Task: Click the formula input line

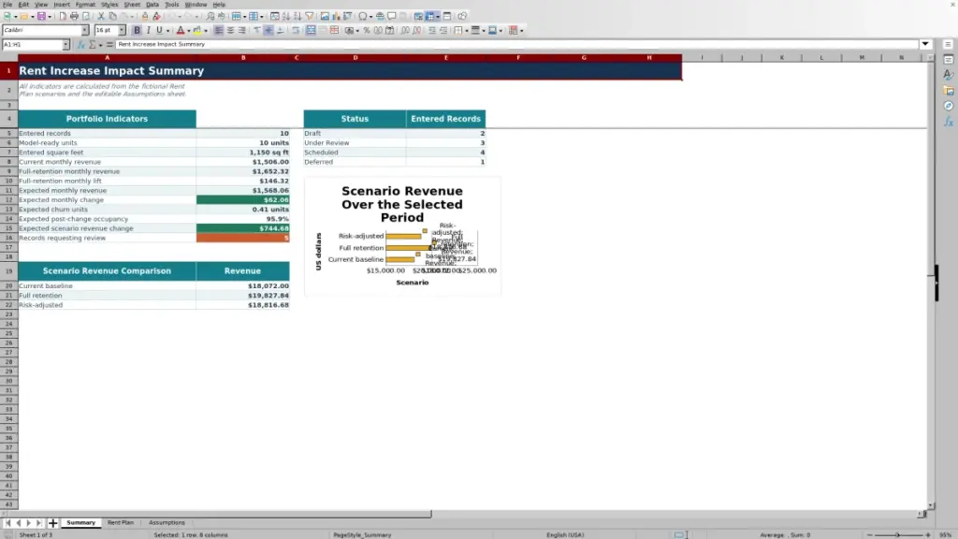Action: [x=516, y=44]
